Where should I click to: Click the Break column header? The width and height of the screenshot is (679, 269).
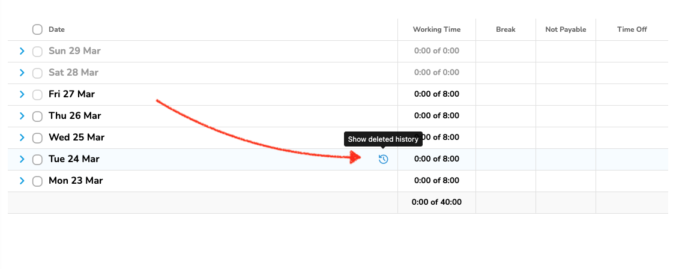click(x=505, y=29)
